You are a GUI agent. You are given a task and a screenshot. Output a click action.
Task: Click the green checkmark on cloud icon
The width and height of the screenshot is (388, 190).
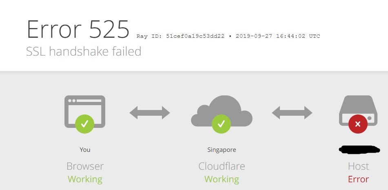point(221,124)
